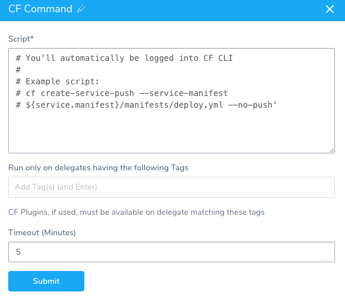345x302 pixels.
Task: Place cursor on 'cf create-service-push' line
Action: tap(122, 93)
